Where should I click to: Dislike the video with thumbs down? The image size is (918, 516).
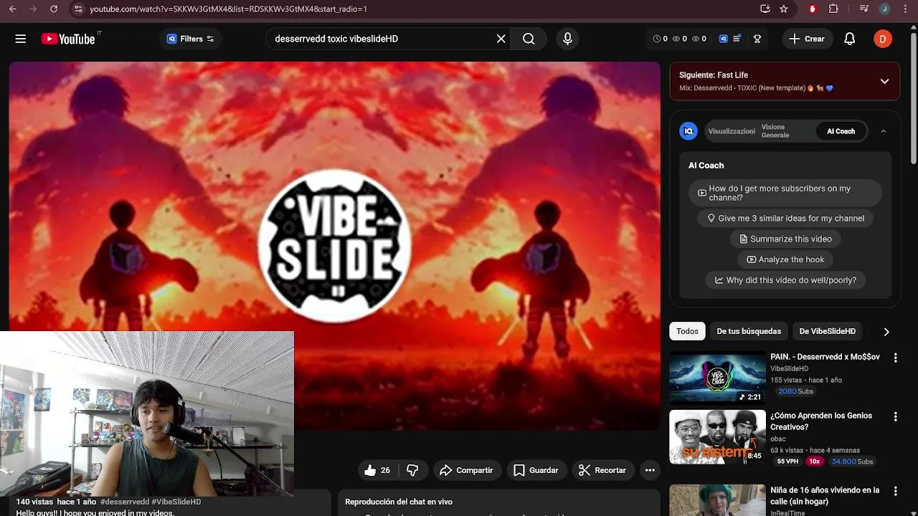[412, 470]
